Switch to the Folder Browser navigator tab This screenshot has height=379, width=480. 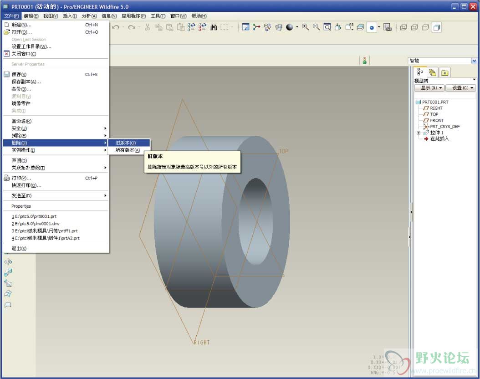432,72
